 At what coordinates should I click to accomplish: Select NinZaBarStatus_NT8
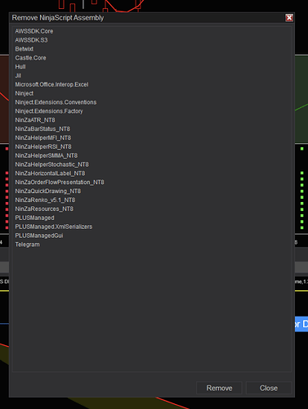pyautogui.click(x=42, y=128)
